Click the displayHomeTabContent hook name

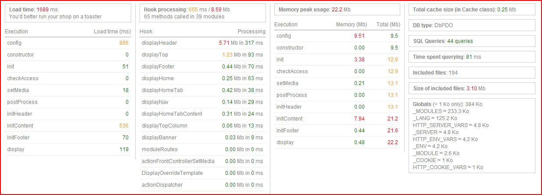pyautogui.click(x=172, y=114)
